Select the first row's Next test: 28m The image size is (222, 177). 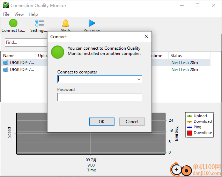[x=185, y=63]
